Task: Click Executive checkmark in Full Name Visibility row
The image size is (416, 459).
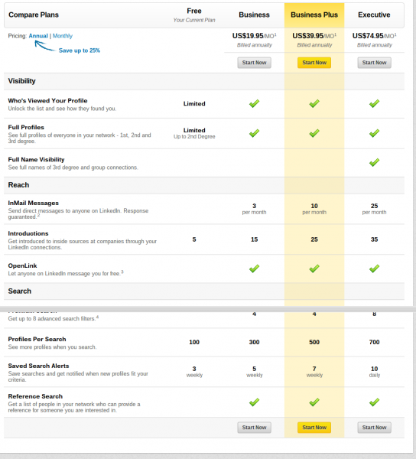Action: (x=374, y=162)
